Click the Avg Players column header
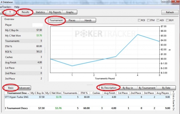Image resolution: width=180 pixels, height=114 pixels. [x=163, y=93]
